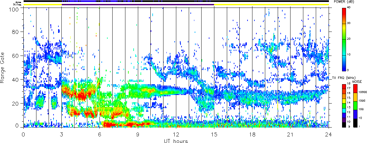This screenshot has height=143, width=367.
Task: Click the '18' tick on UT hours axis
Action: [x=252, y=135]
